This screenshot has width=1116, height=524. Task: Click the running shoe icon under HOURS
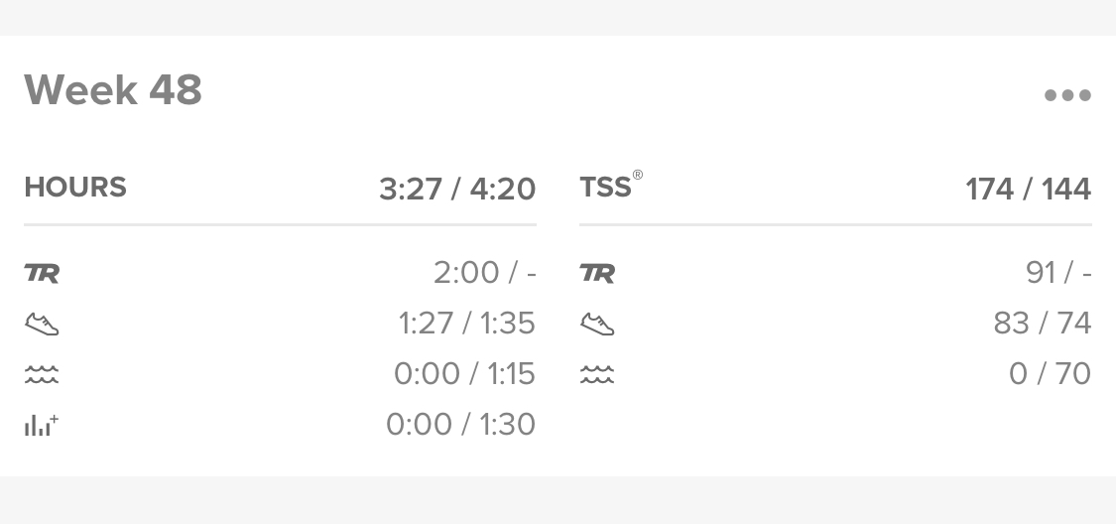[x=42, y=324]
